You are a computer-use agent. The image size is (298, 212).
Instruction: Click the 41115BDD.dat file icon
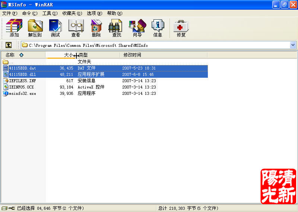(6, 68)
